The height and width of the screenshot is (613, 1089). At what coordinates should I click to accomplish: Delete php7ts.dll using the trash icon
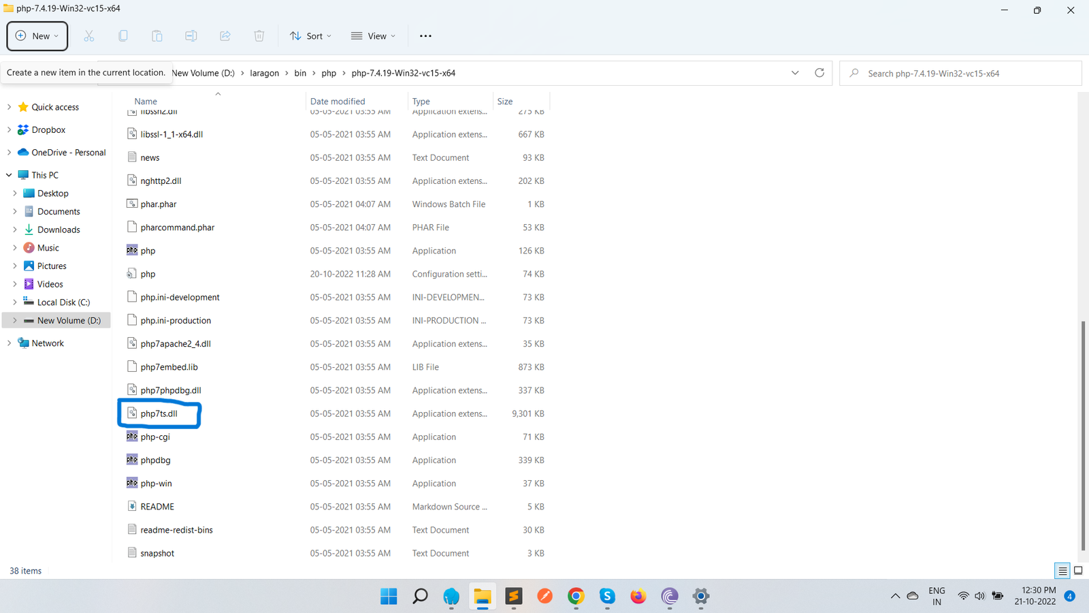click(259, 35)
